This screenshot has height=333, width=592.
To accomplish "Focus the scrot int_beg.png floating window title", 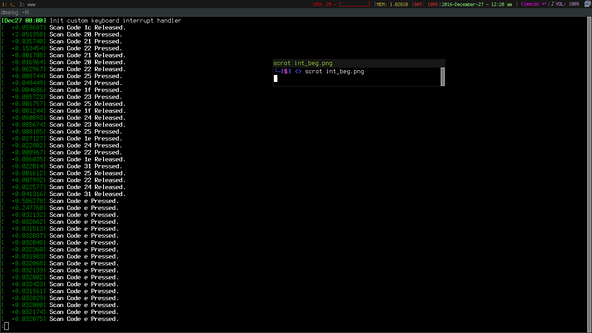I will (303, 63).
